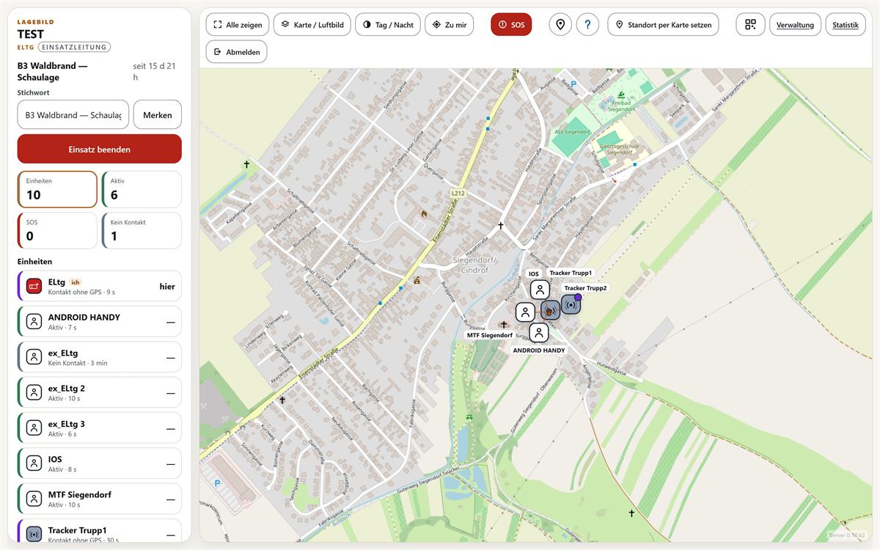Click Einsatz beenden button
The width and height of the screenshot is (880, 550).
100,149
